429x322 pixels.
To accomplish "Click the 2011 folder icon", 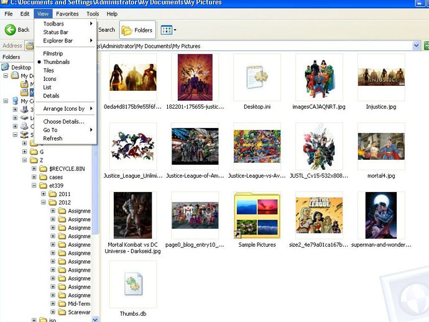I will (x=52, y=194).
